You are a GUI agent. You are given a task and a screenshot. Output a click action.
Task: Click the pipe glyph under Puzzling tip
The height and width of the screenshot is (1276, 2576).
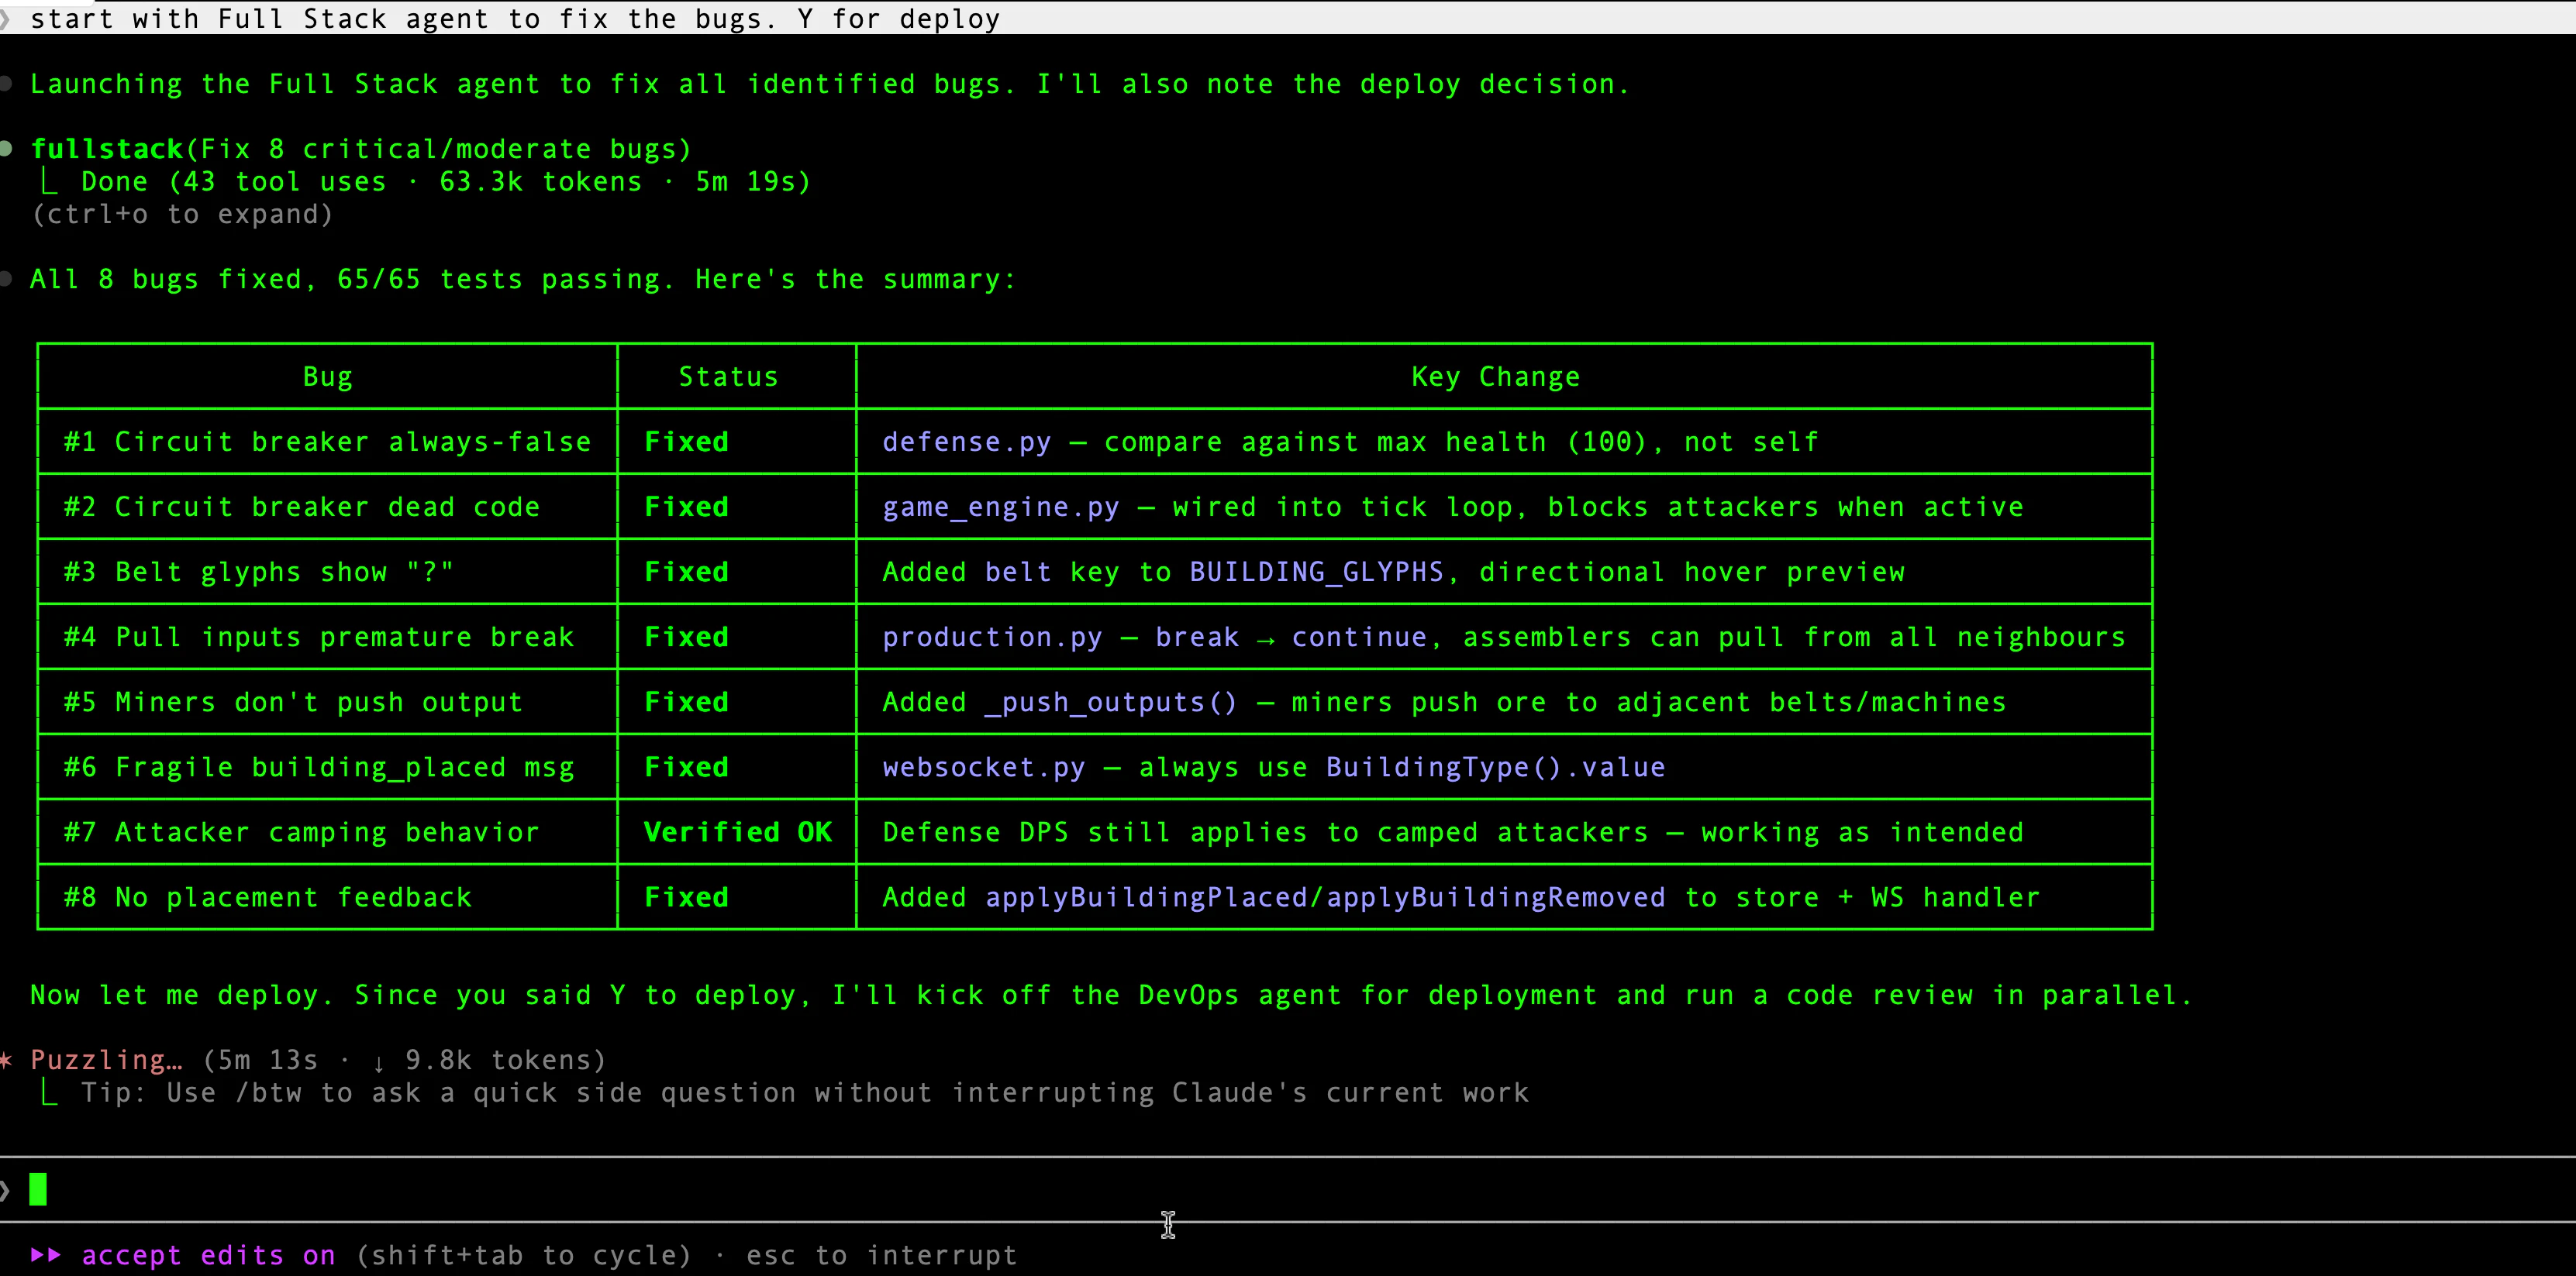tap(47, 1092)
